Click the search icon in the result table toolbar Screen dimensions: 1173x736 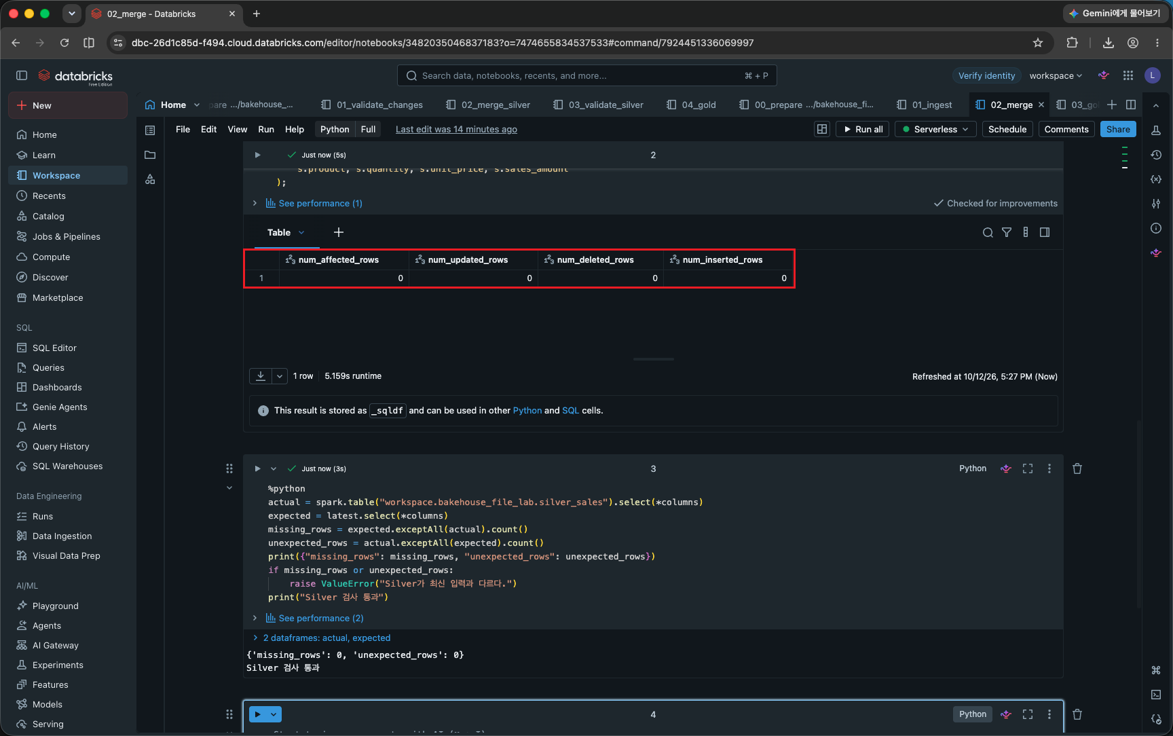pos(988,233)
